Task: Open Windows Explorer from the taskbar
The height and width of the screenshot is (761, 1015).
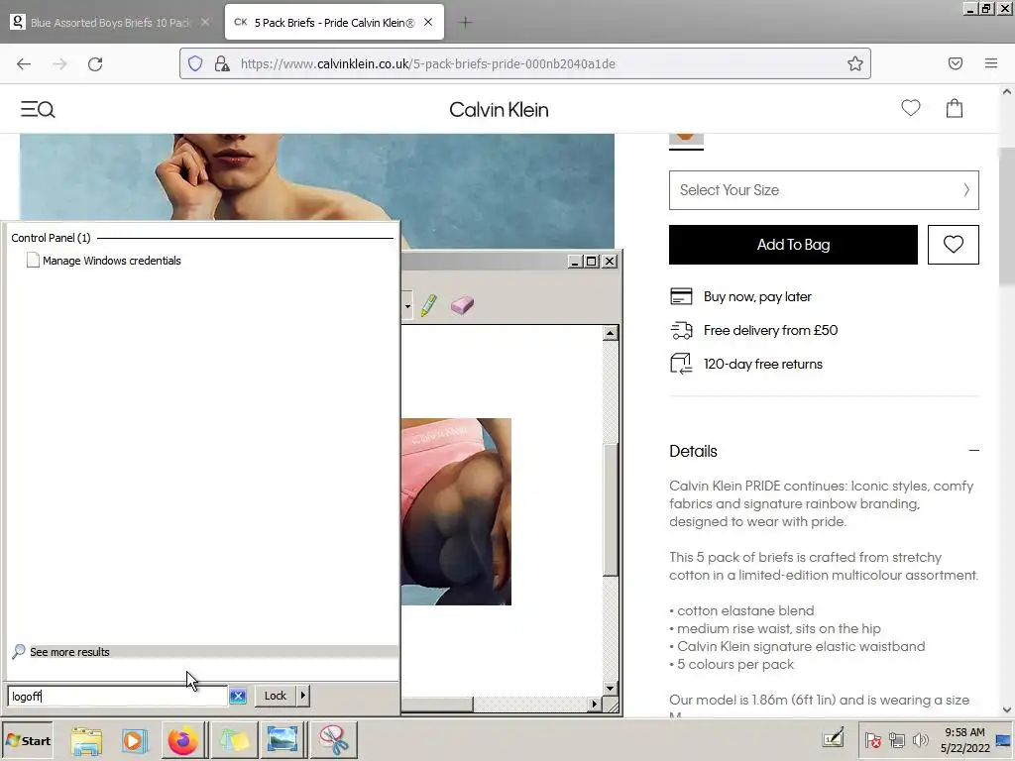Action: click(86, 740)
